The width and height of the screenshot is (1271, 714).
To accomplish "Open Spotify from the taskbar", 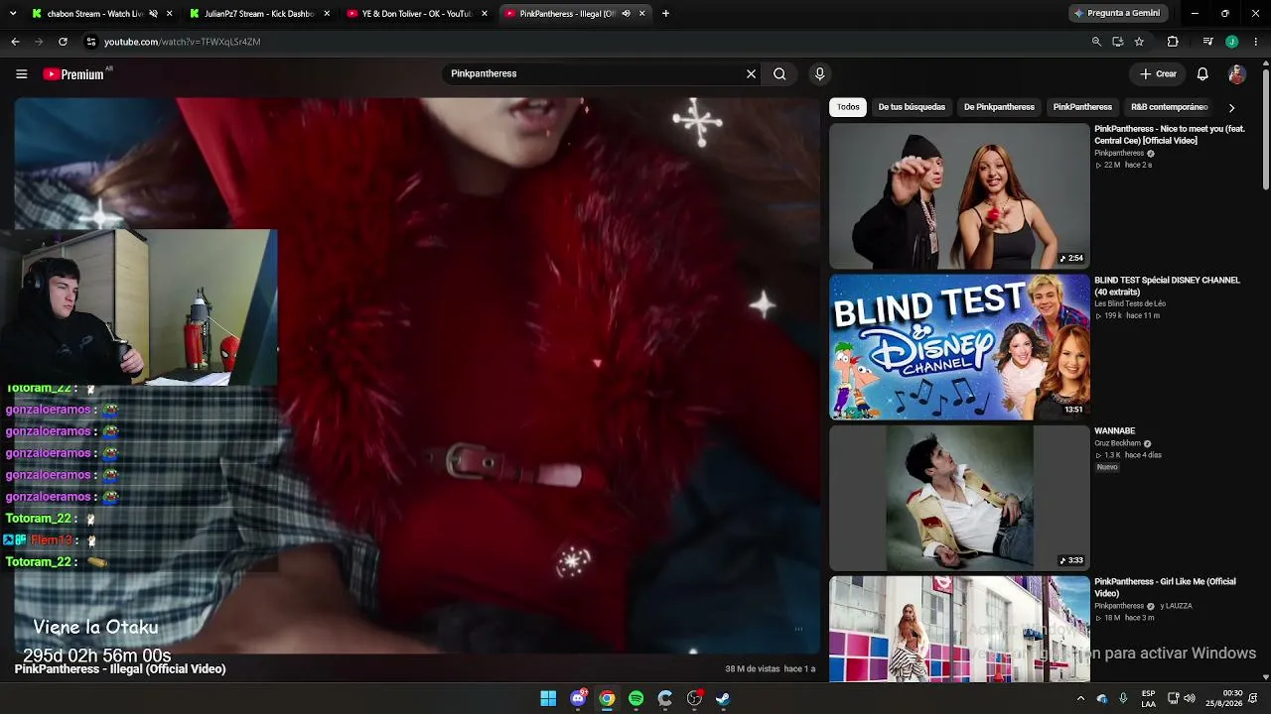I will click(x=635, y=698).
